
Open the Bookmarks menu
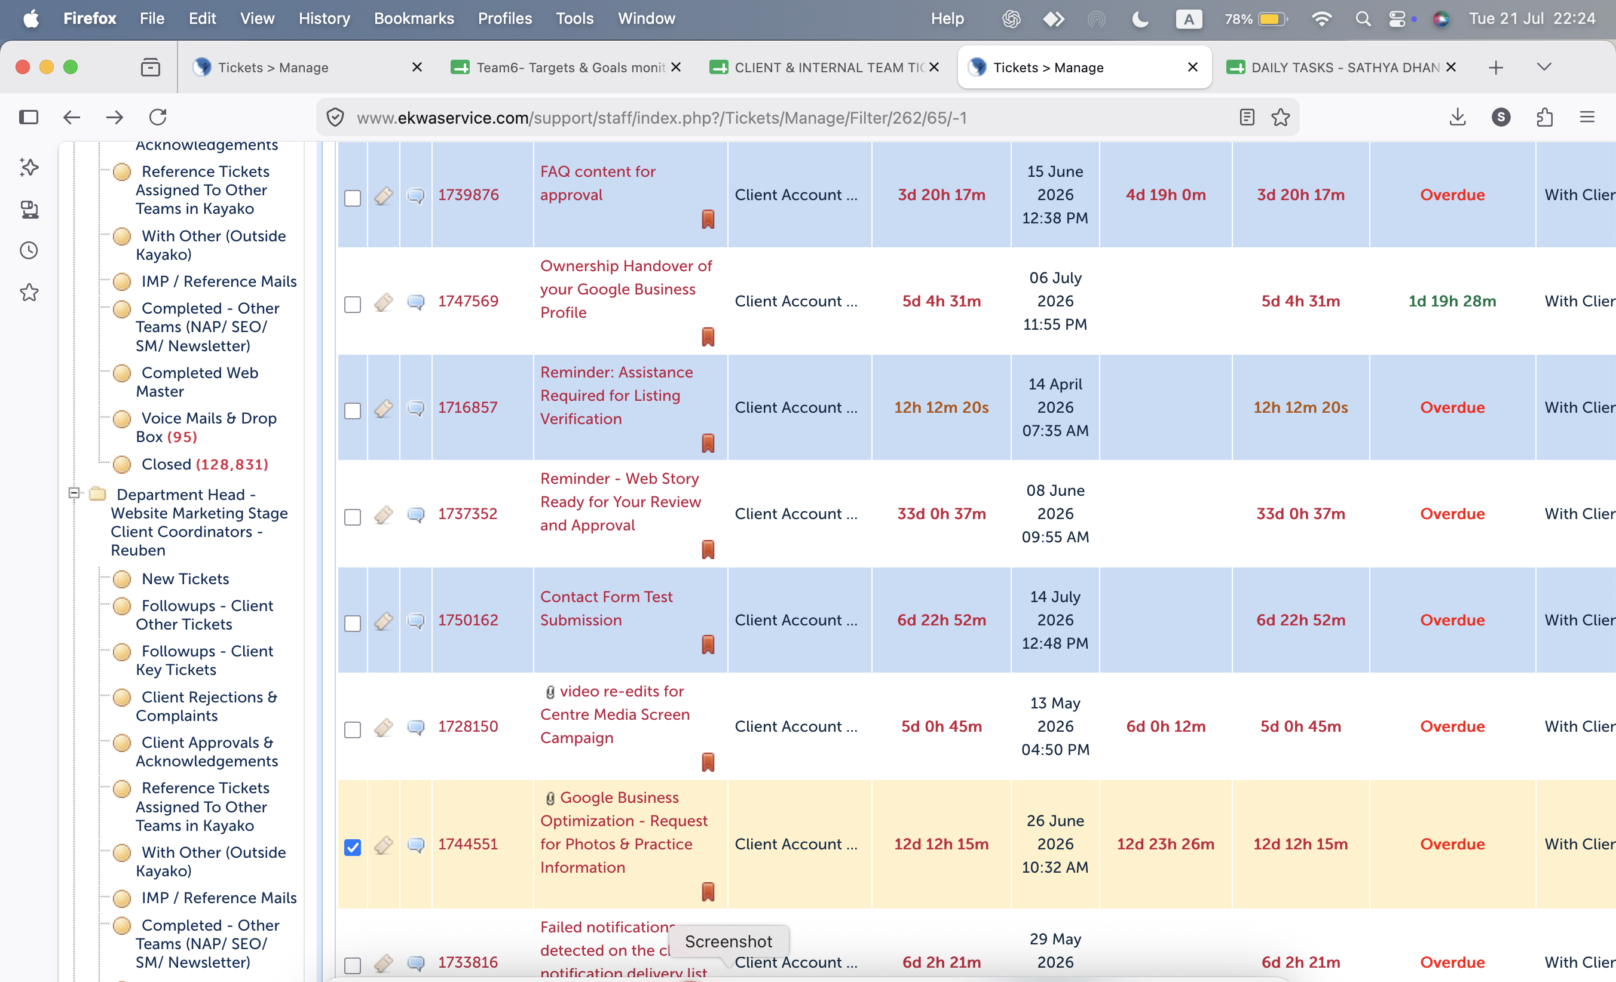(x=414, y=19)
